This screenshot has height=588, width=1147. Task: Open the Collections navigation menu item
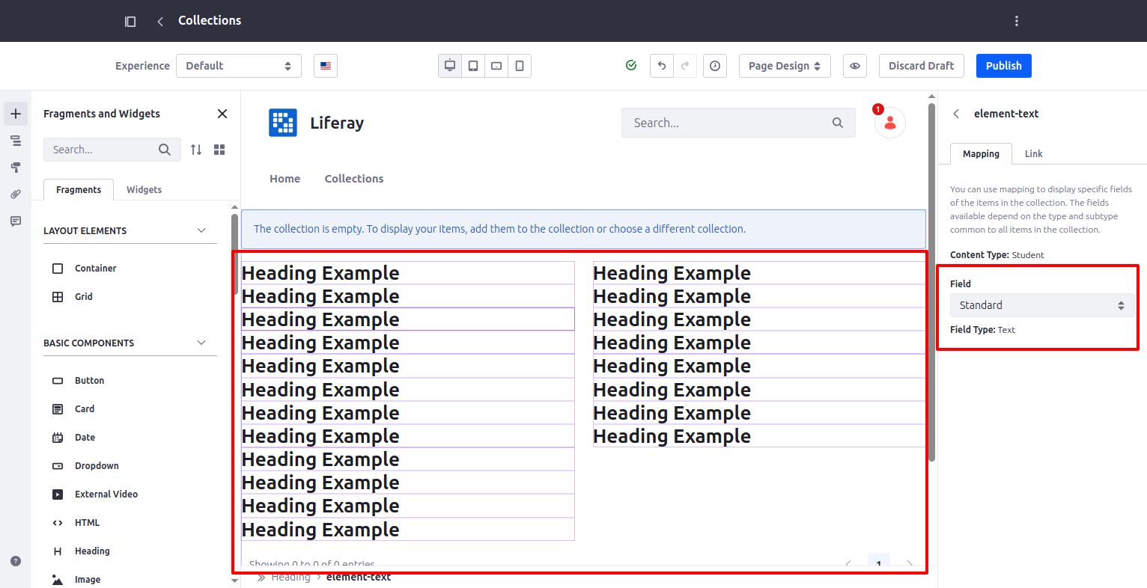[x=354, y=179]
